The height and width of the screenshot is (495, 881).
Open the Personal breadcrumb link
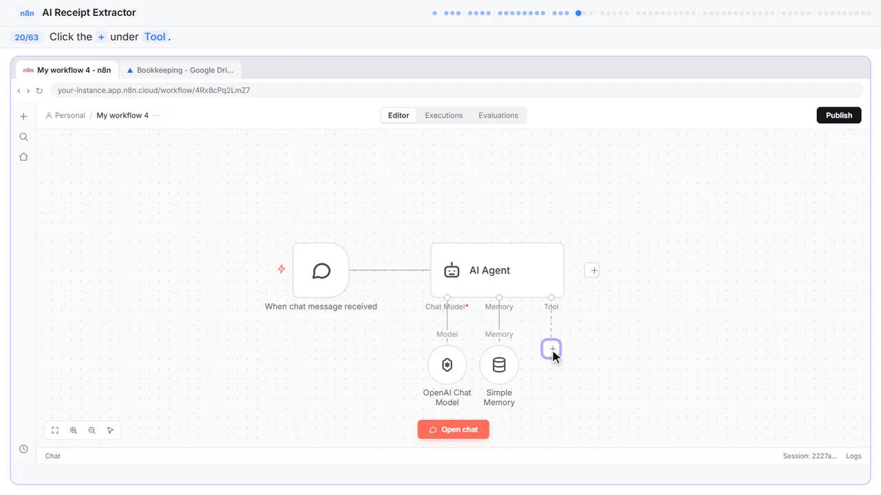point(65,115)
